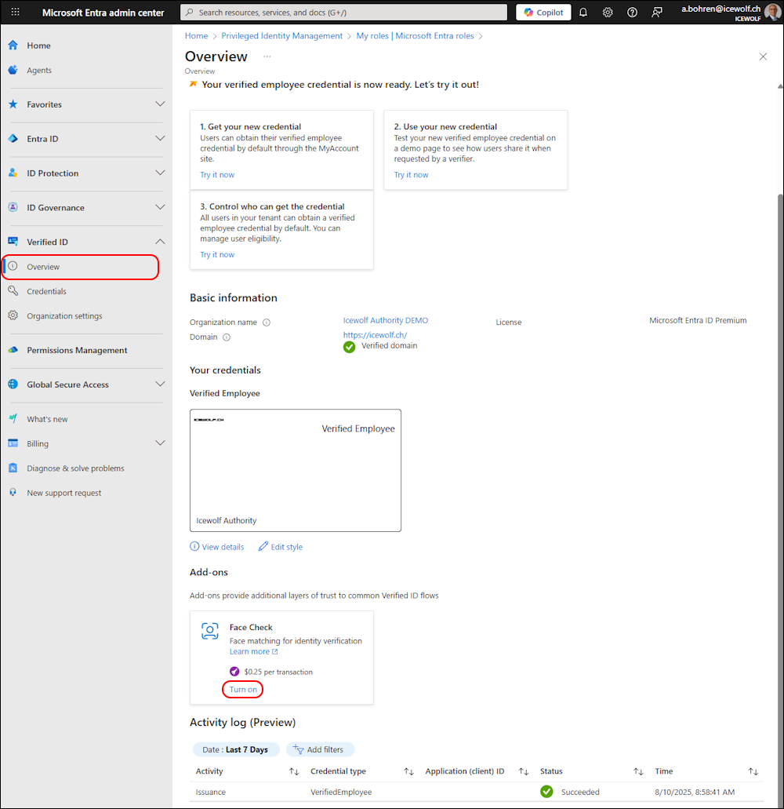784x809 pixels.
Task: Click the purple $0.25 per transaction icon
Action: [x=234, y=672]
